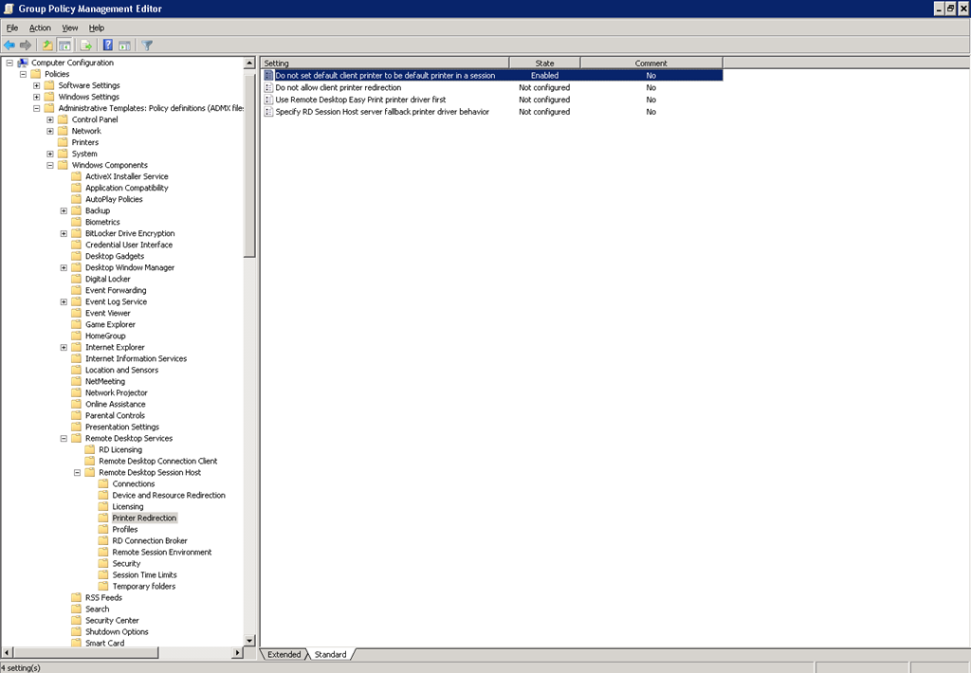Screen dimensions: 971x673
Task: Click the Security folder icon under Session Host
Action: [x=104, y=563]
